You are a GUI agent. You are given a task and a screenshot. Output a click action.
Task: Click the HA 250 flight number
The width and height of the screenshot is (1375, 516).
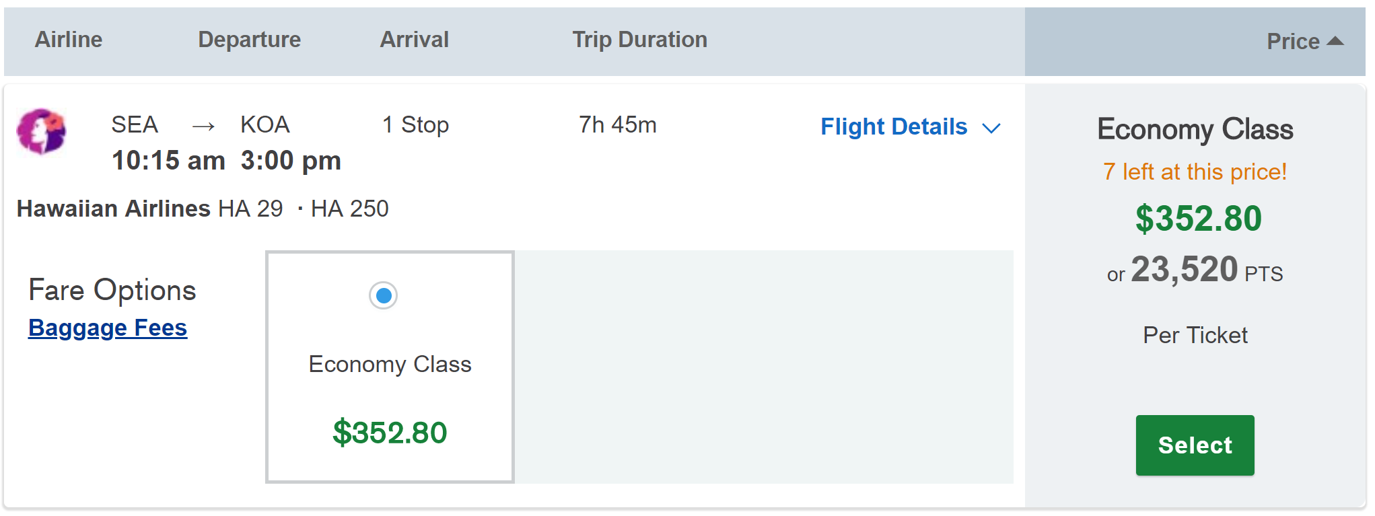point(349,209)
